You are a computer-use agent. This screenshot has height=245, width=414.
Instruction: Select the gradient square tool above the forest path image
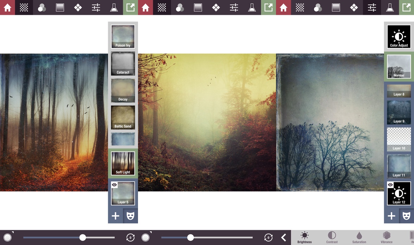[60, 7]
